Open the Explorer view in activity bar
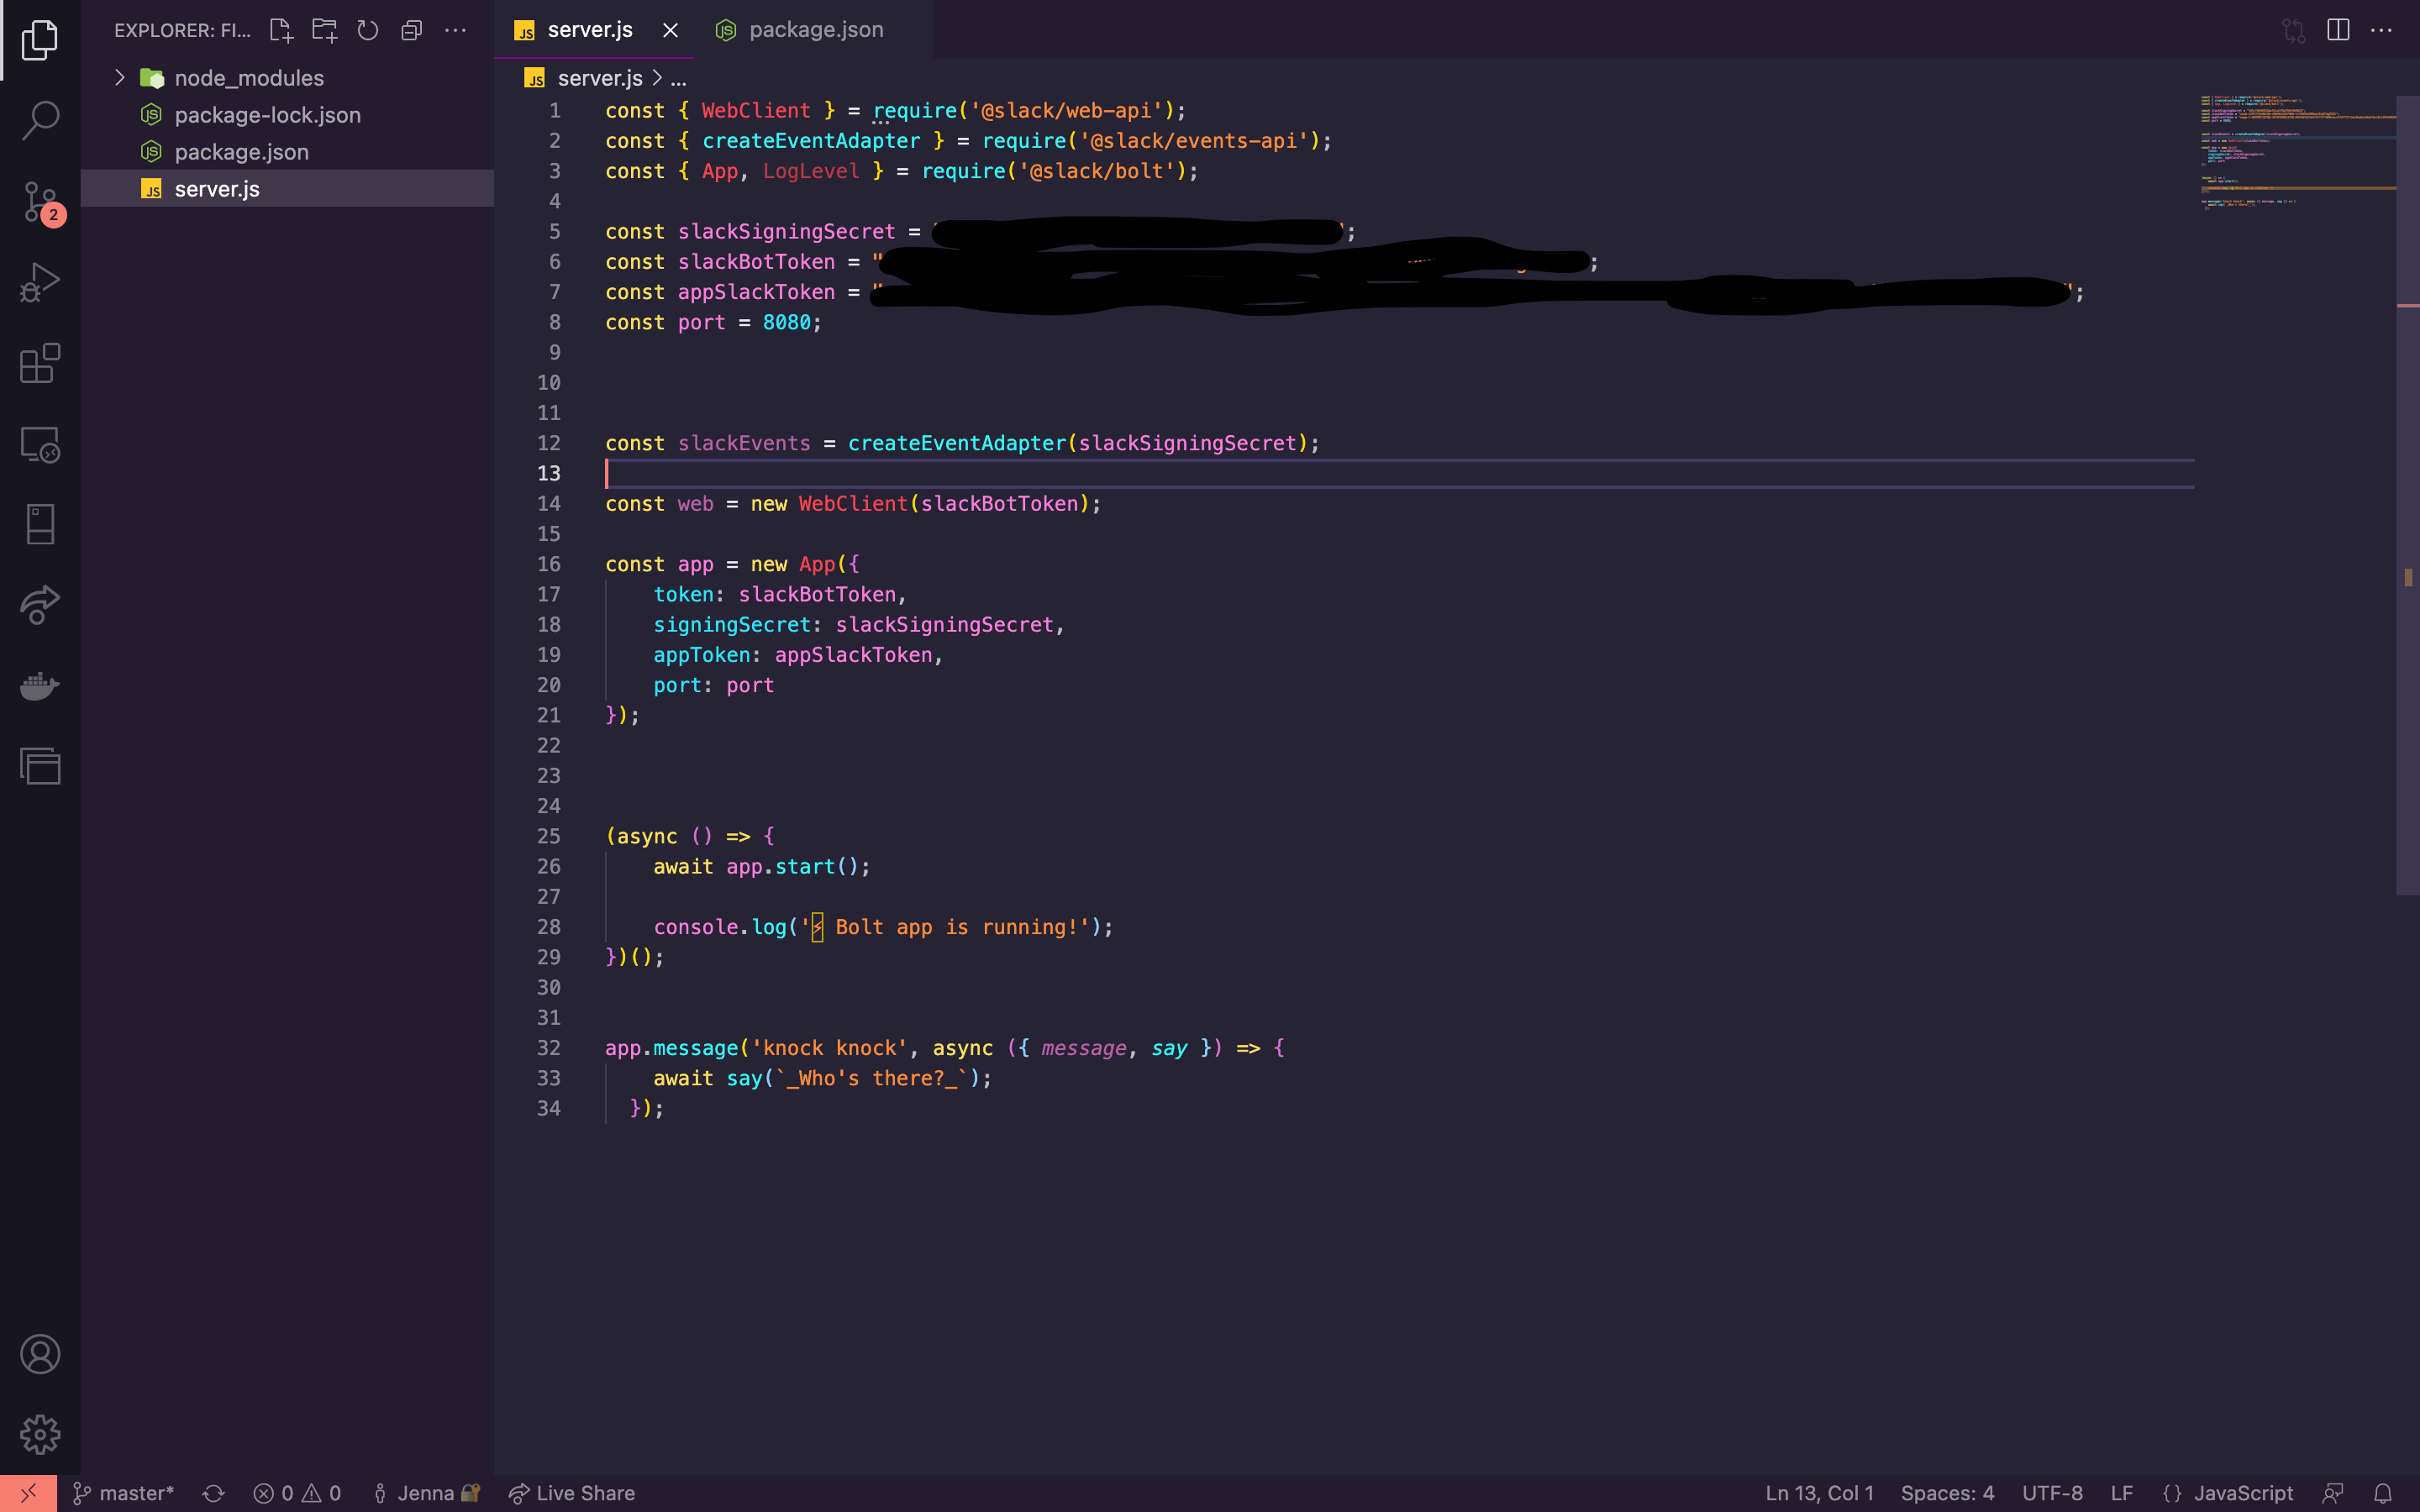This screenshot has height=1512, width=2420. 40,40
